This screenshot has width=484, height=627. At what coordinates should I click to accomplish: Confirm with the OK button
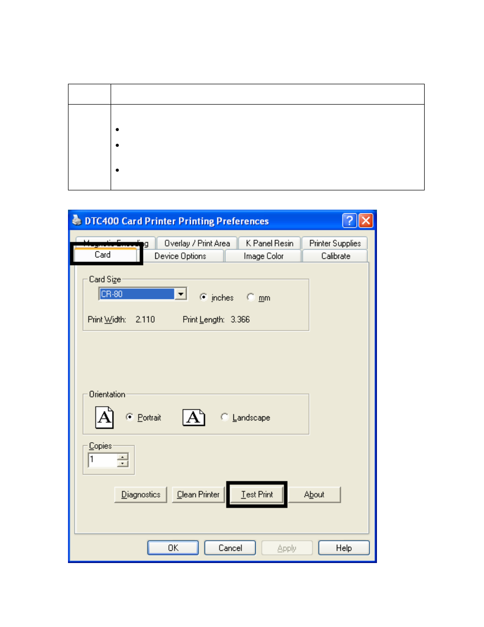click(x=173, y=548)
